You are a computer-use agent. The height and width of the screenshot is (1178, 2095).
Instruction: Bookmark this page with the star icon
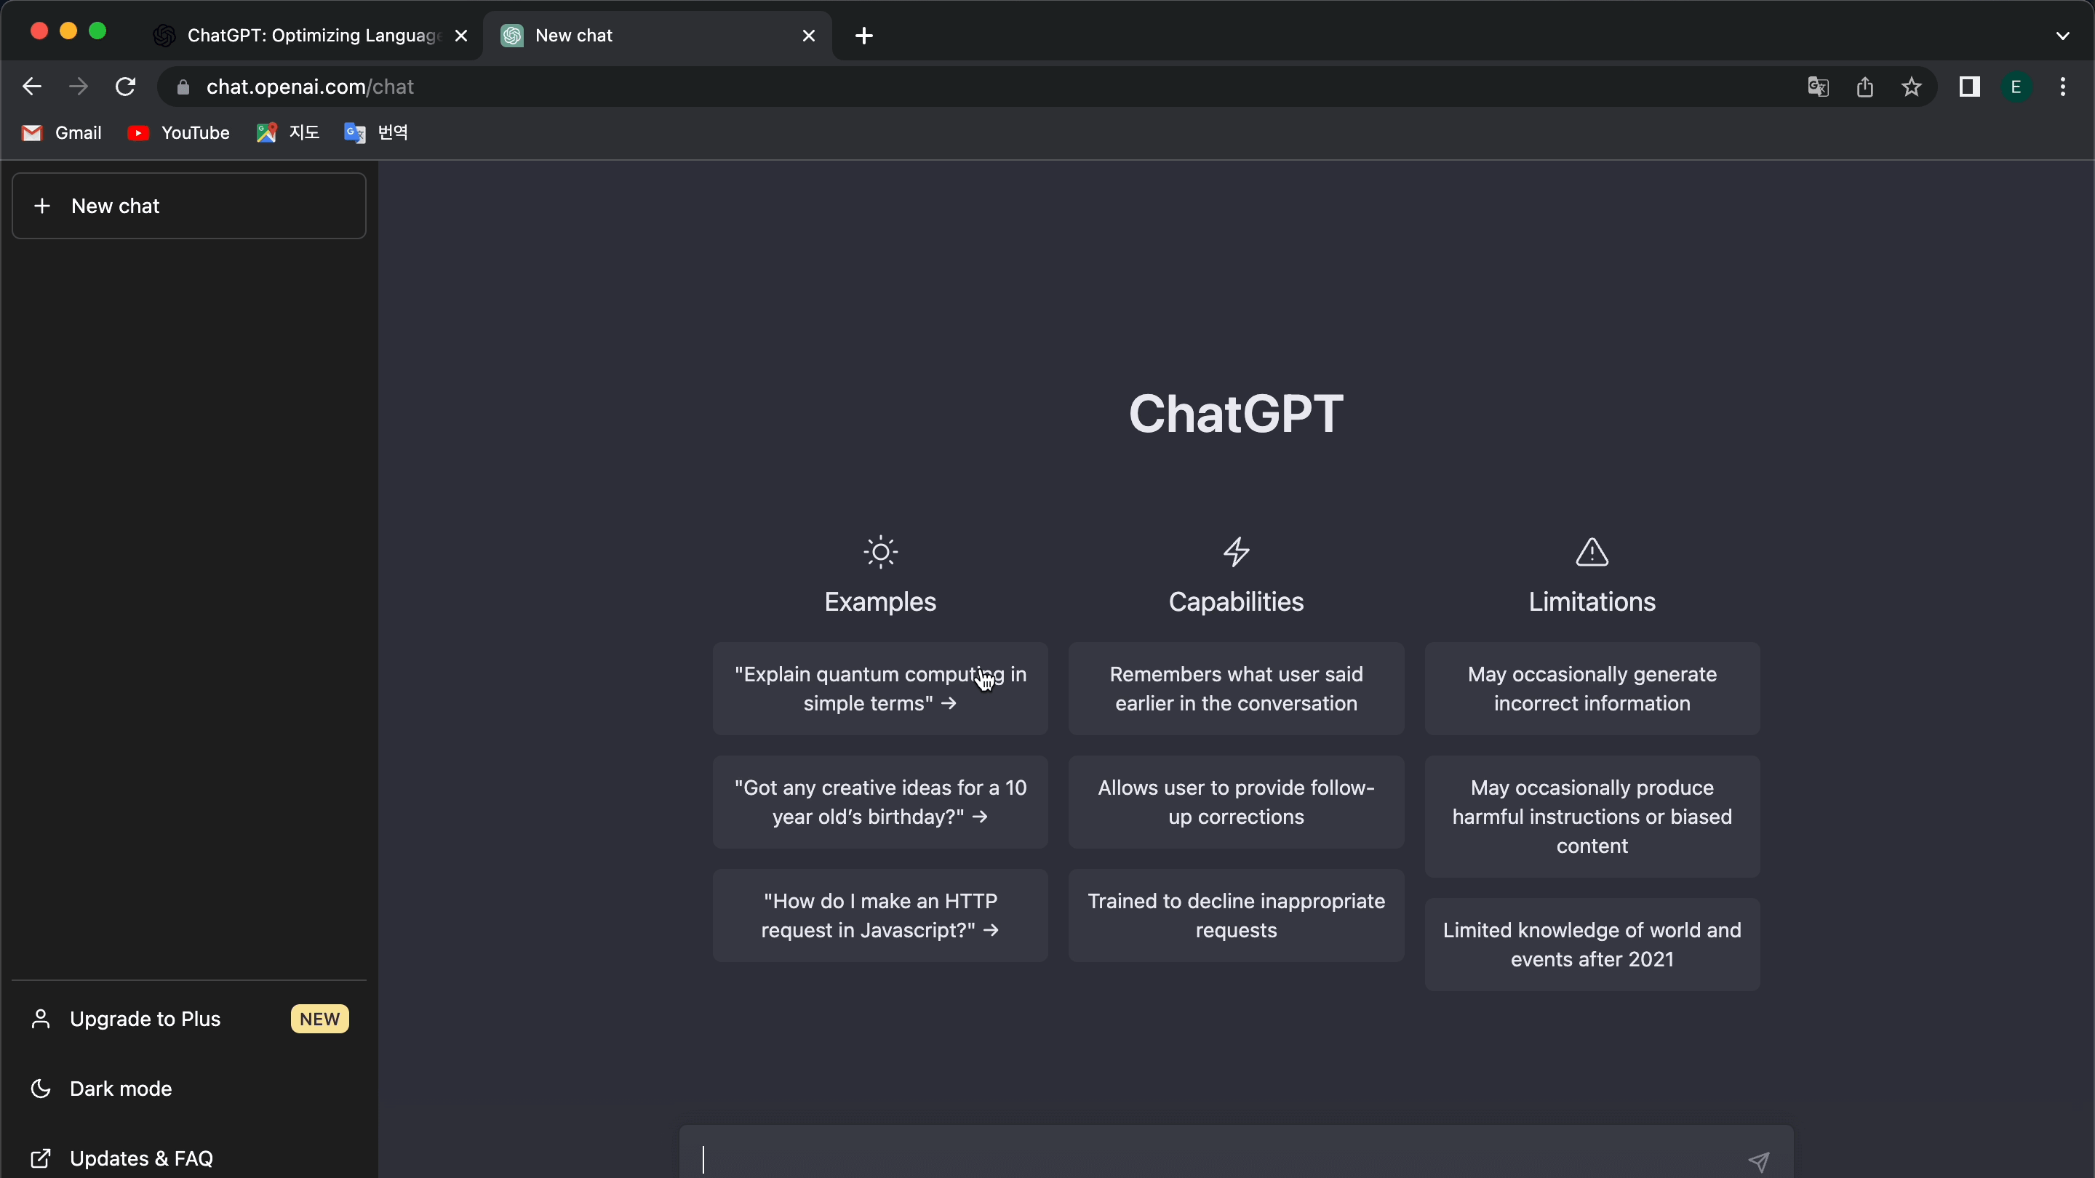1911,87
